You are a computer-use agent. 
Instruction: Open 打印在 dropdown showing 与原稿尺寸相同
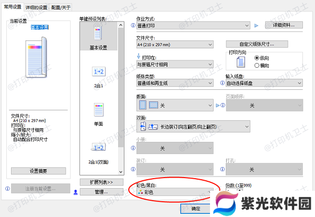coord(175,64)
